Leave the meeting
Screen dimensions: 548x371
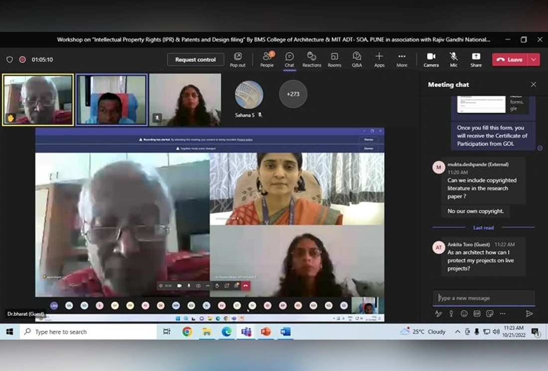[x=510, y=60]
